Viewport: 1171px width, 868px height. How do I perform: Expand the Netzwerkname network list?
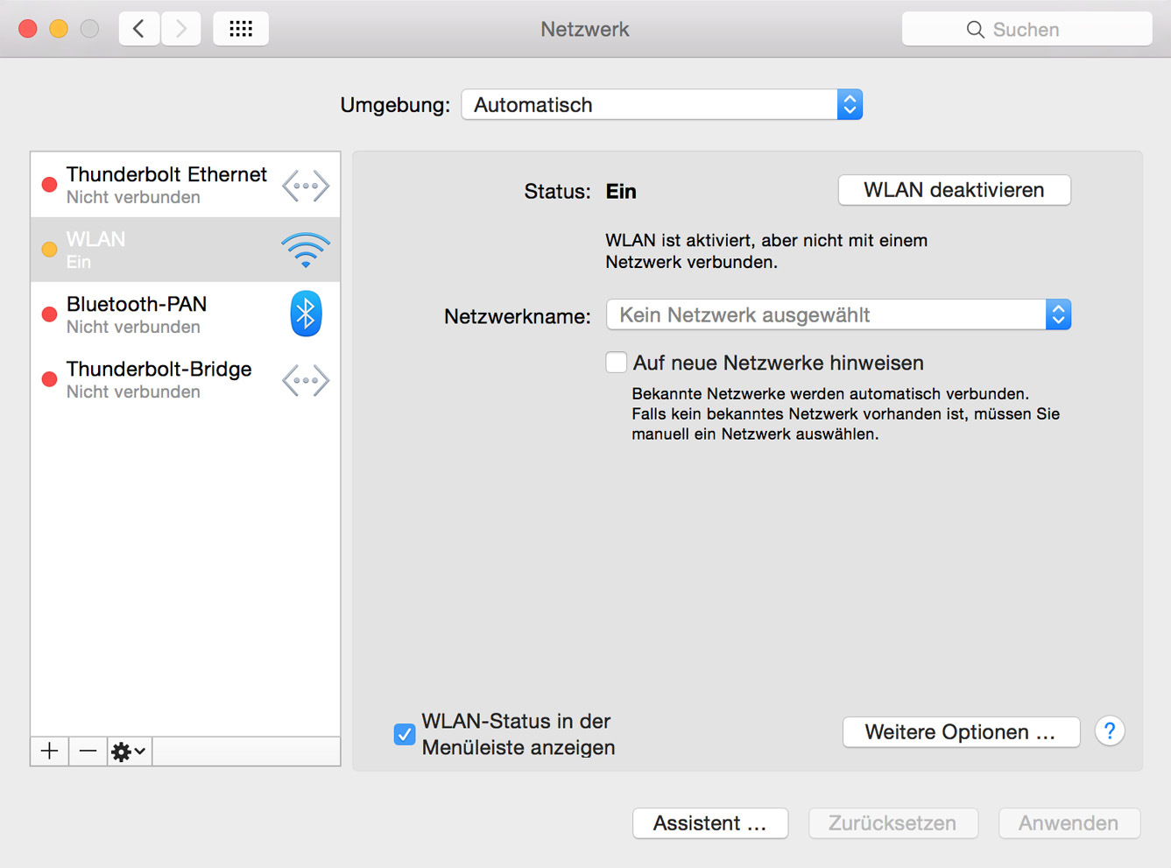(x=837, y=315)
